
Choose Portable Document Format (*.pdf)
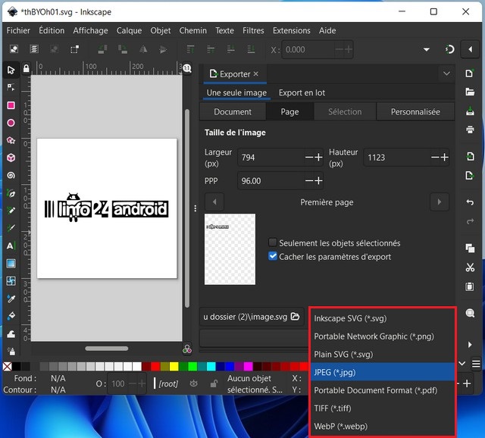(383, 390)
